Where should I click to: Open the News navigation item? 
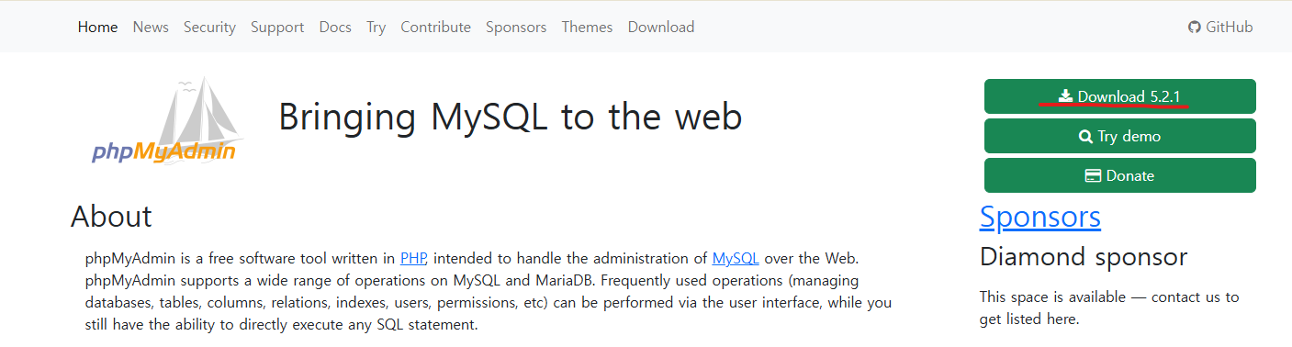coord(151,28)
